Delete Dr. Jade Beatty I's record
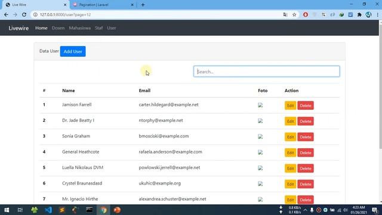 (x=306, y=121)
